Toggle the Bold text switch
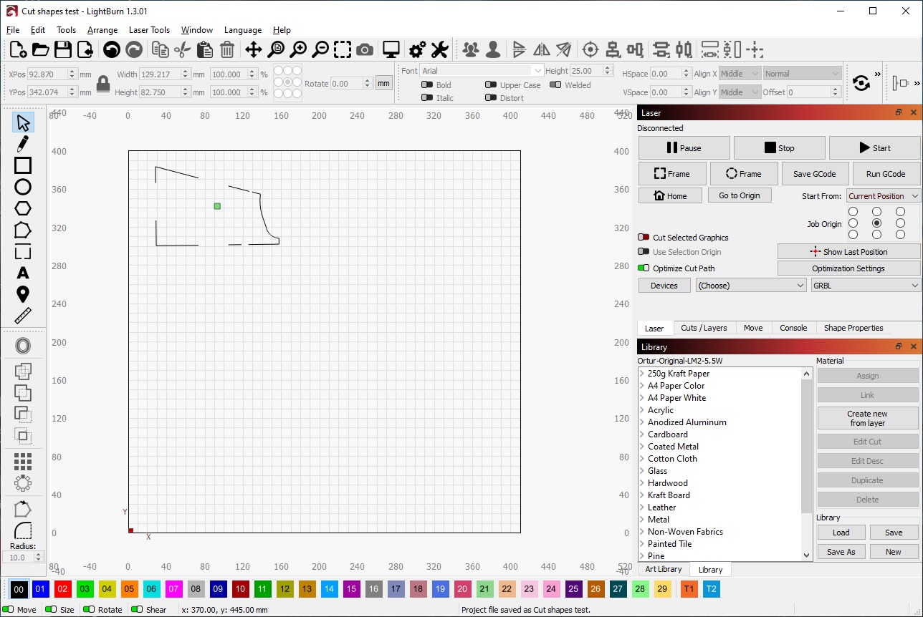This screenshot has height=617, width=923. 427,85
